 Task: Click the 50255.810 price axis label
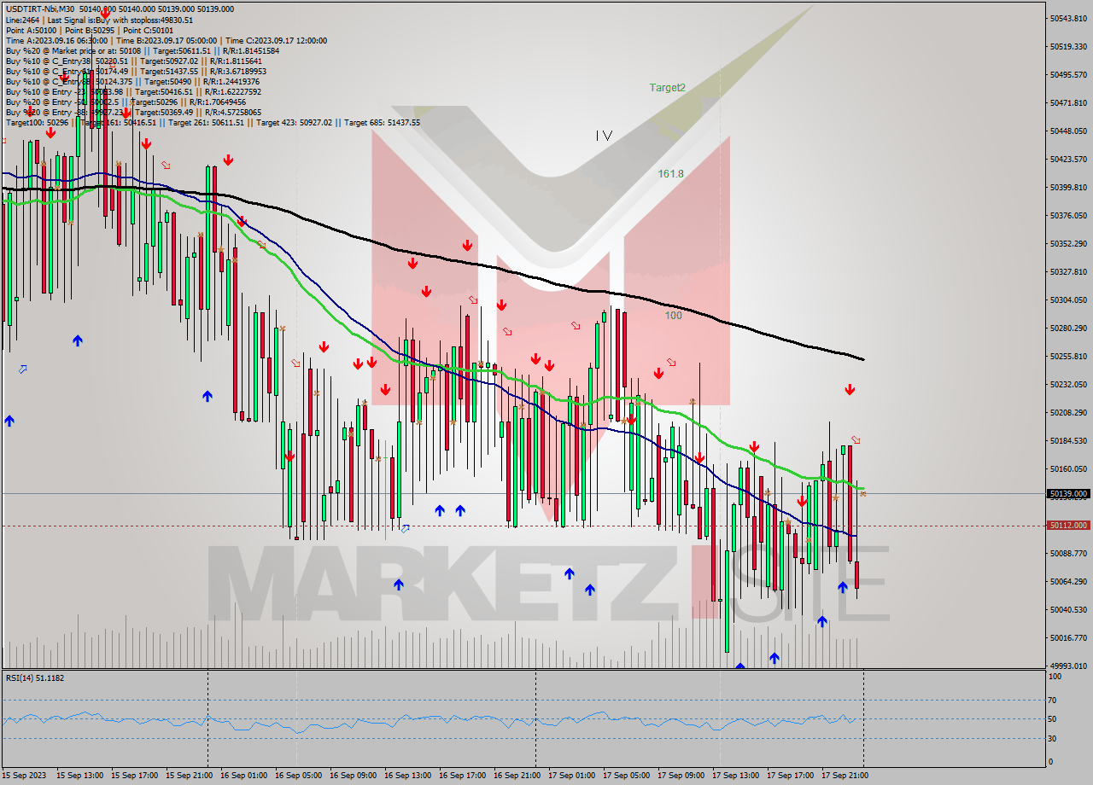pos(1068,356)
